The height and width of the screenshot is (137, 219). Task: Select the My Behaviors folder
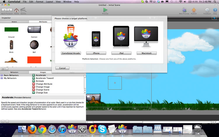click(x=10, y=78)
